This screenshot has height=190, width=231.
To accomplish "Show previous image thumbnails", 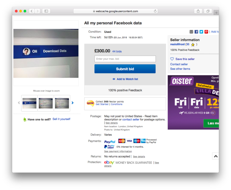I will pos(19,103).
